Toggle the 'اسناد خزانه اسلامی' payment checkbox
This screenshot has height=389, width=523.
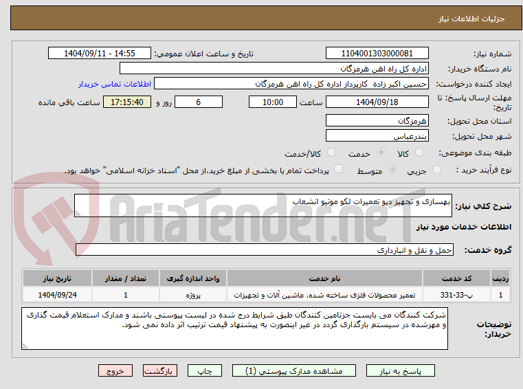click(x=338, y=169)
